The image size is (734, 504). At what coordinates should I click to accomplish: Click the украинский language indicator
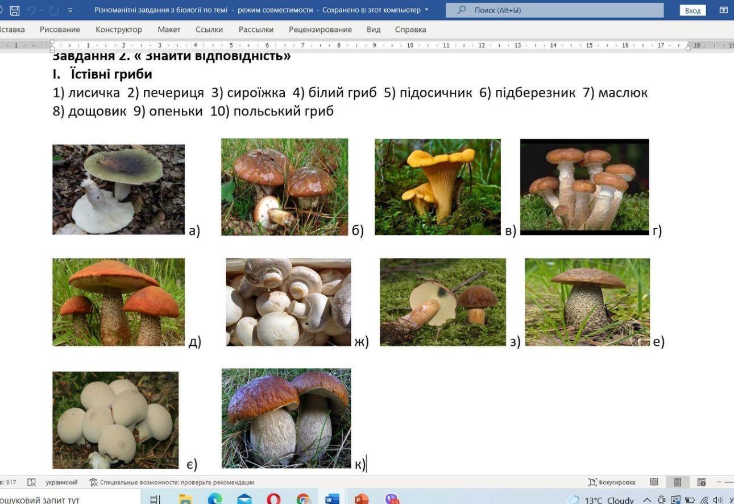point(61,482)
